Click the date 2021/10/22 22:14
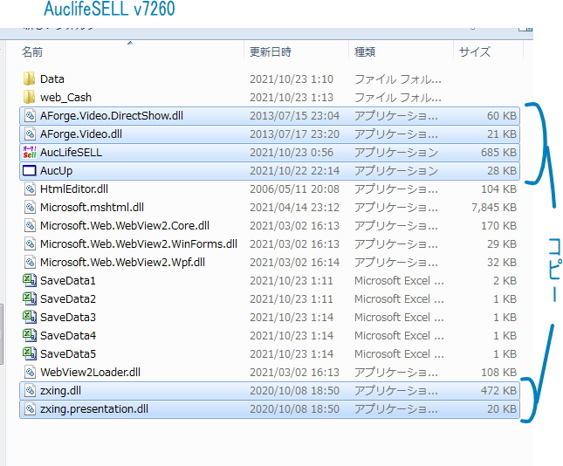563x466 pixels. click(x=294, y=170)
